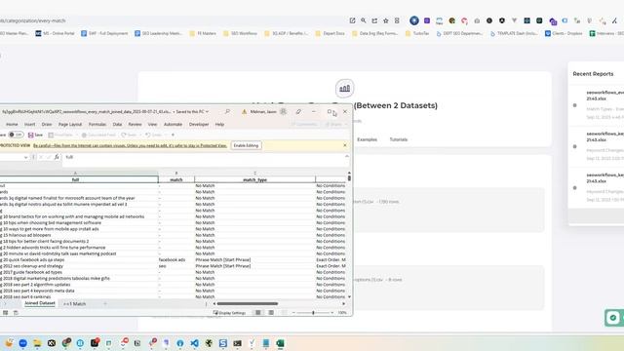Select the 'facebook ads' match cell
This screenshot has height=351, width=624.
click(x=176, y=260)
